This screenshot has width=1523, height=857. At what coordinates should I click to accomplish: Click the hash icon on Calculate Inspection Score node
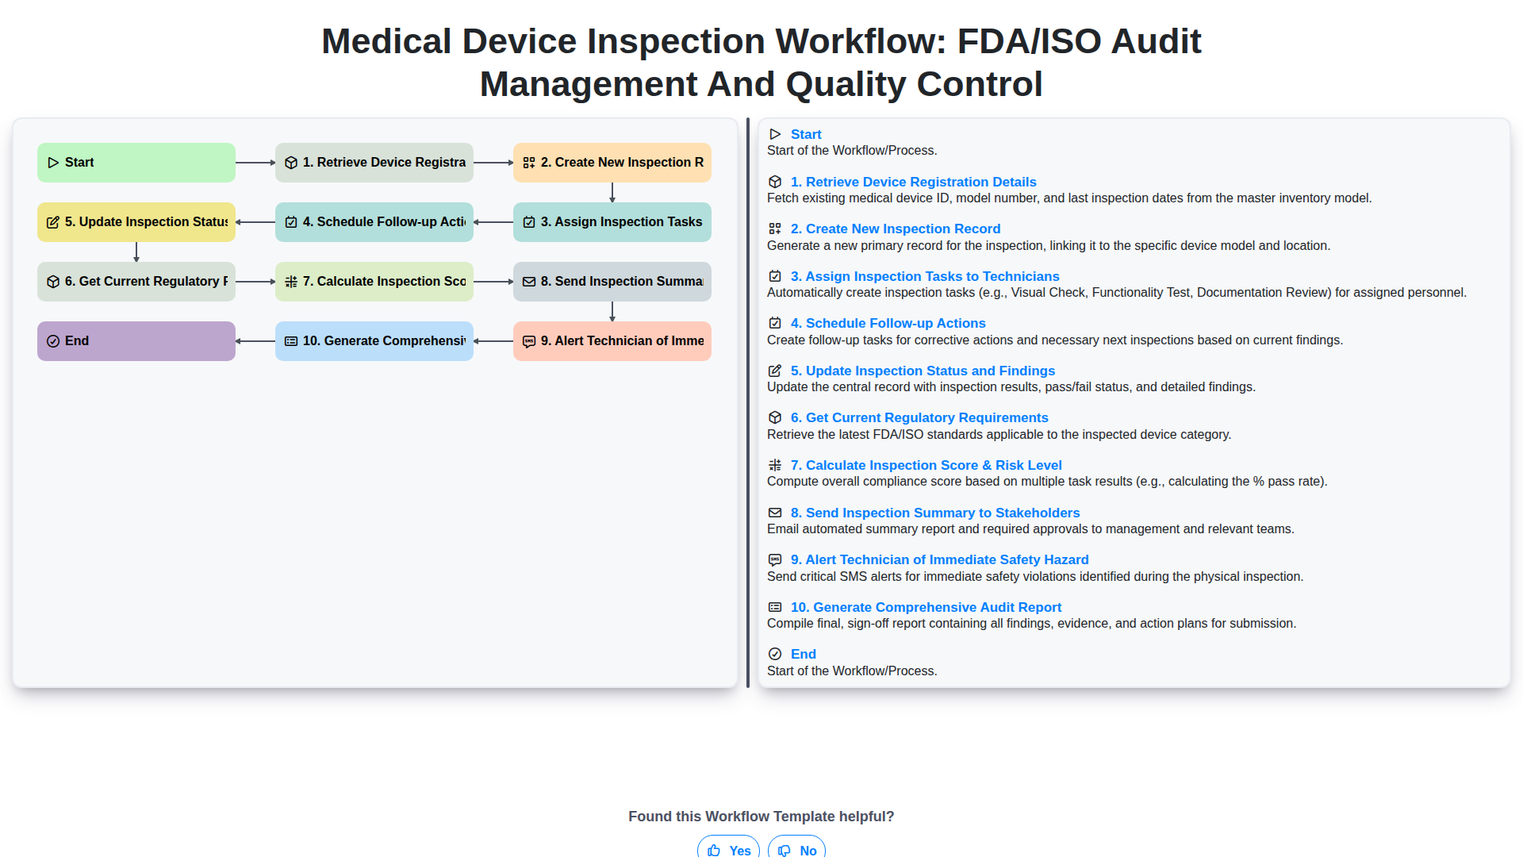(291, 282)
